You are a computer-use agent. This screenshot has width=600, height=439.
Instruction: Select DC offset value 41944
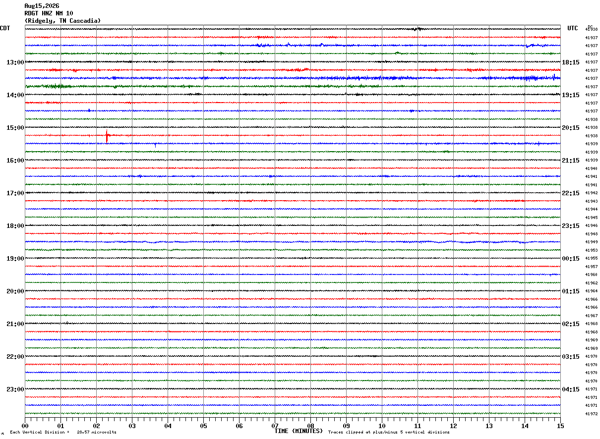click(592, 210)
